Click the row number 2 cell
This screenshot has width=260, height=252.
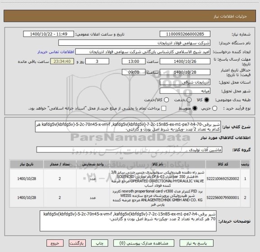(x=245, y=198)
